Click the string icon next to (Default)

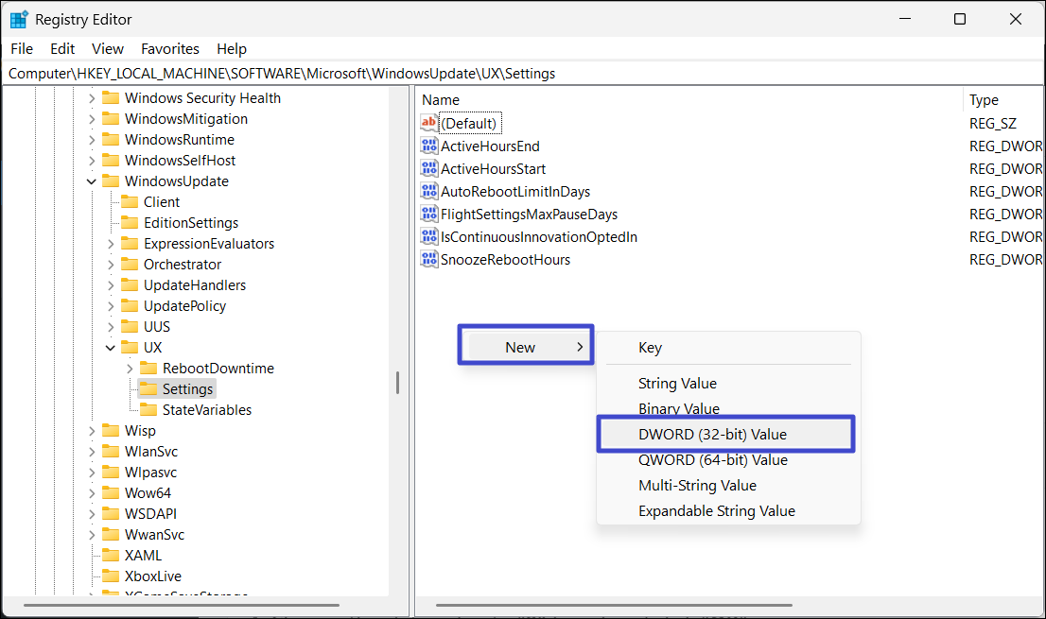[429, 123]
